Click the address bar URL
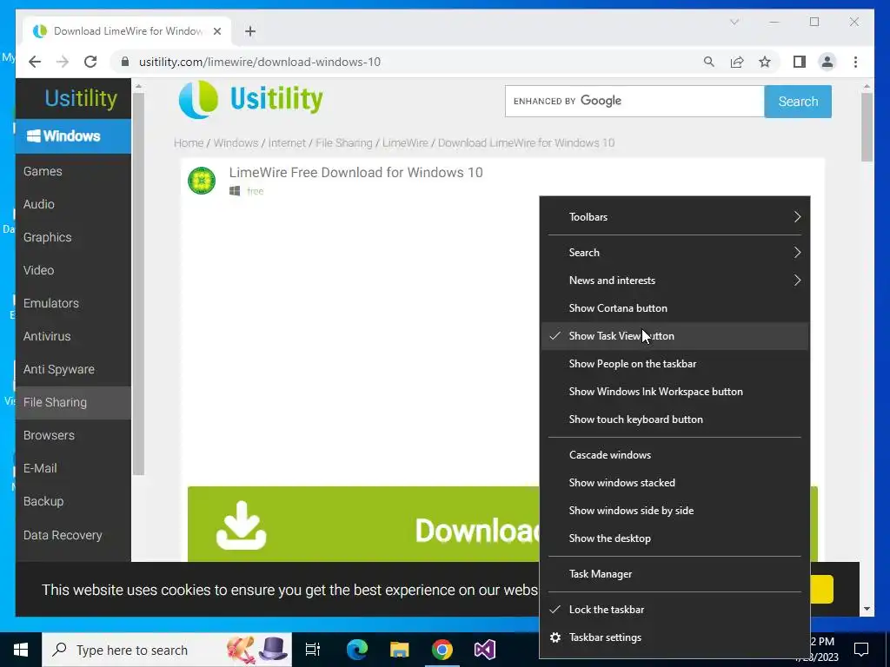The width and height of the screenshot is (890, 667). (x=259, y=62)
